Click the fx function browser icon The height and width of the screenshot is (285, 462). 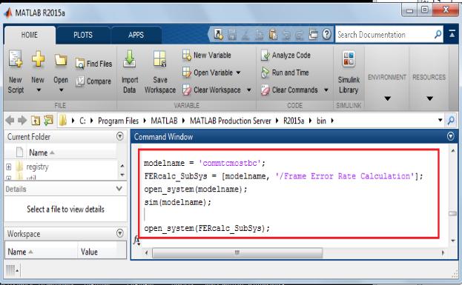[136, 241]
